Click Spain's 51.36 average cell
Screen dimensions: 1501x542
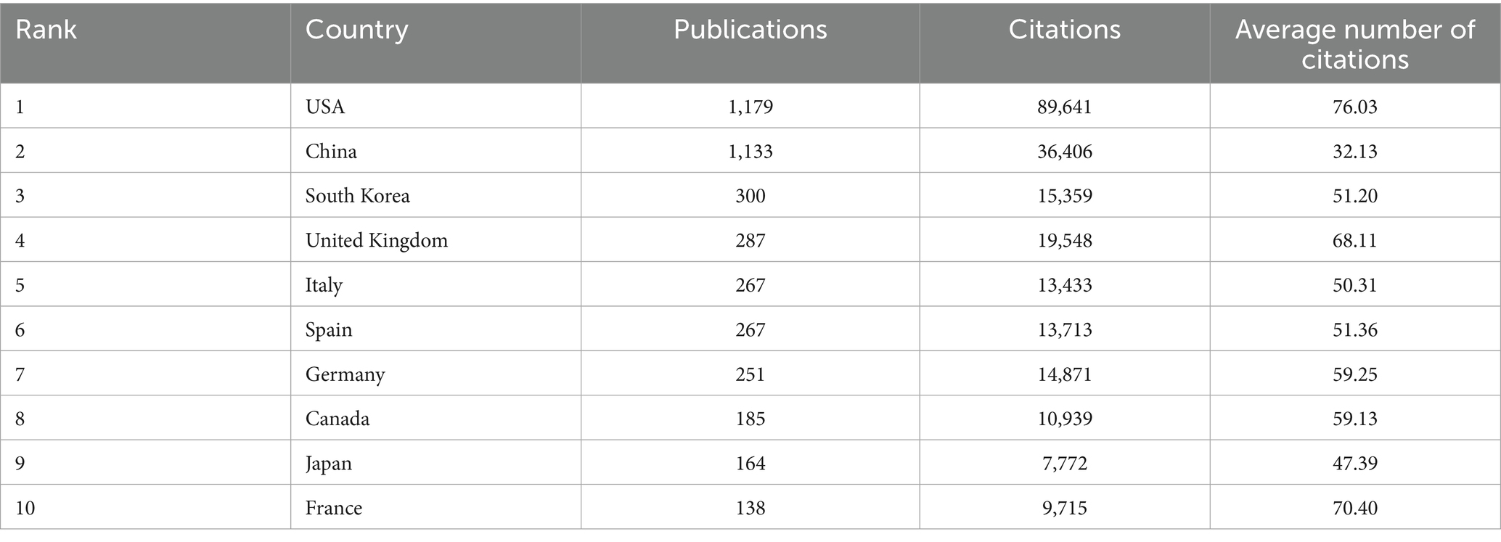pyautogui.click(x=1354, y=329)
